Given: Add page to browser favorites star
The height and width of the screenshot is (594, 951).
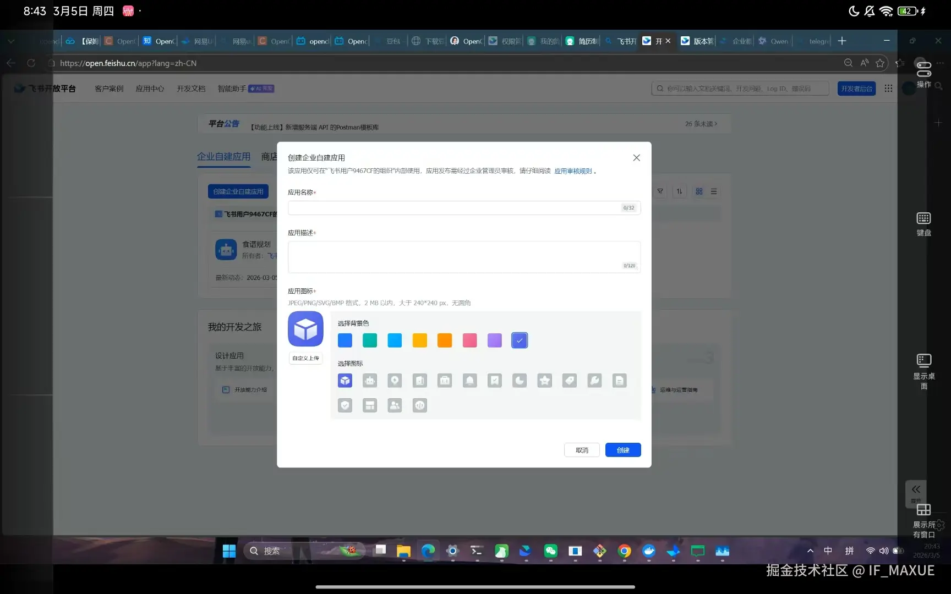Looking at the screenshot, I should pyautogui.click(x=880, y=63).
